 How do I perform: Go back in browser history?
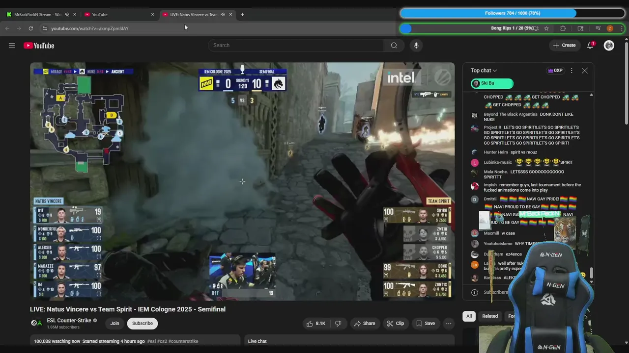[x=7, y=28]
